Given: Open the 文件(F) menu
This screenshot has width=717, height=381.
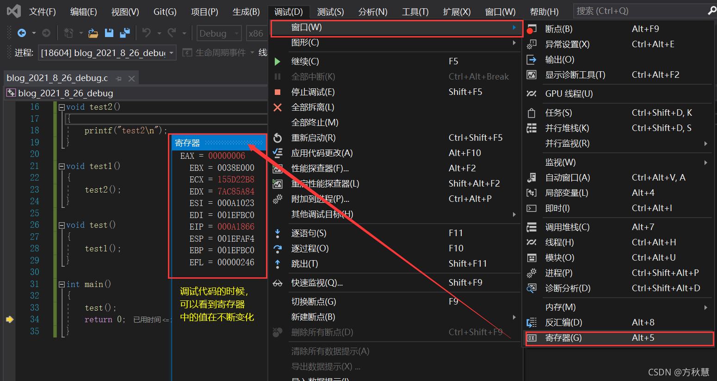Looking at the screenshot, I should click(42, 12).
